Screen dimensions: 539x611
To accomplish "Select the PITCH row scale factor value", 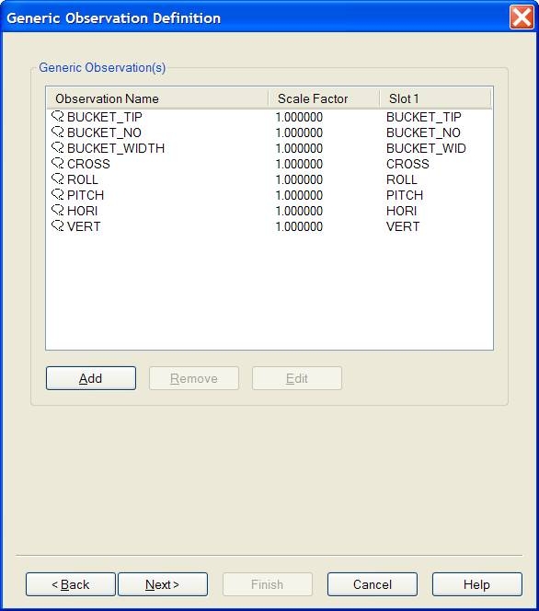I will (x=299, y=195).
